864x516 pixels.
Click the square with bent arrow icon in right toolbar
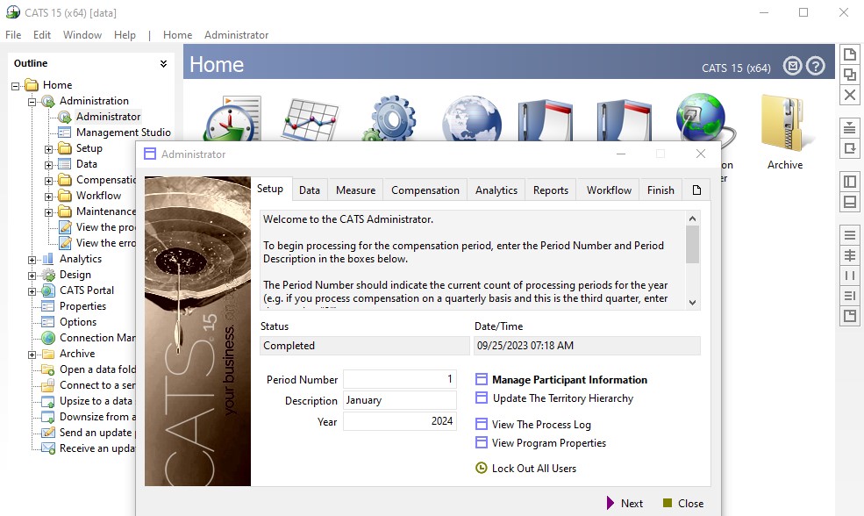click(x=850, y=148)
